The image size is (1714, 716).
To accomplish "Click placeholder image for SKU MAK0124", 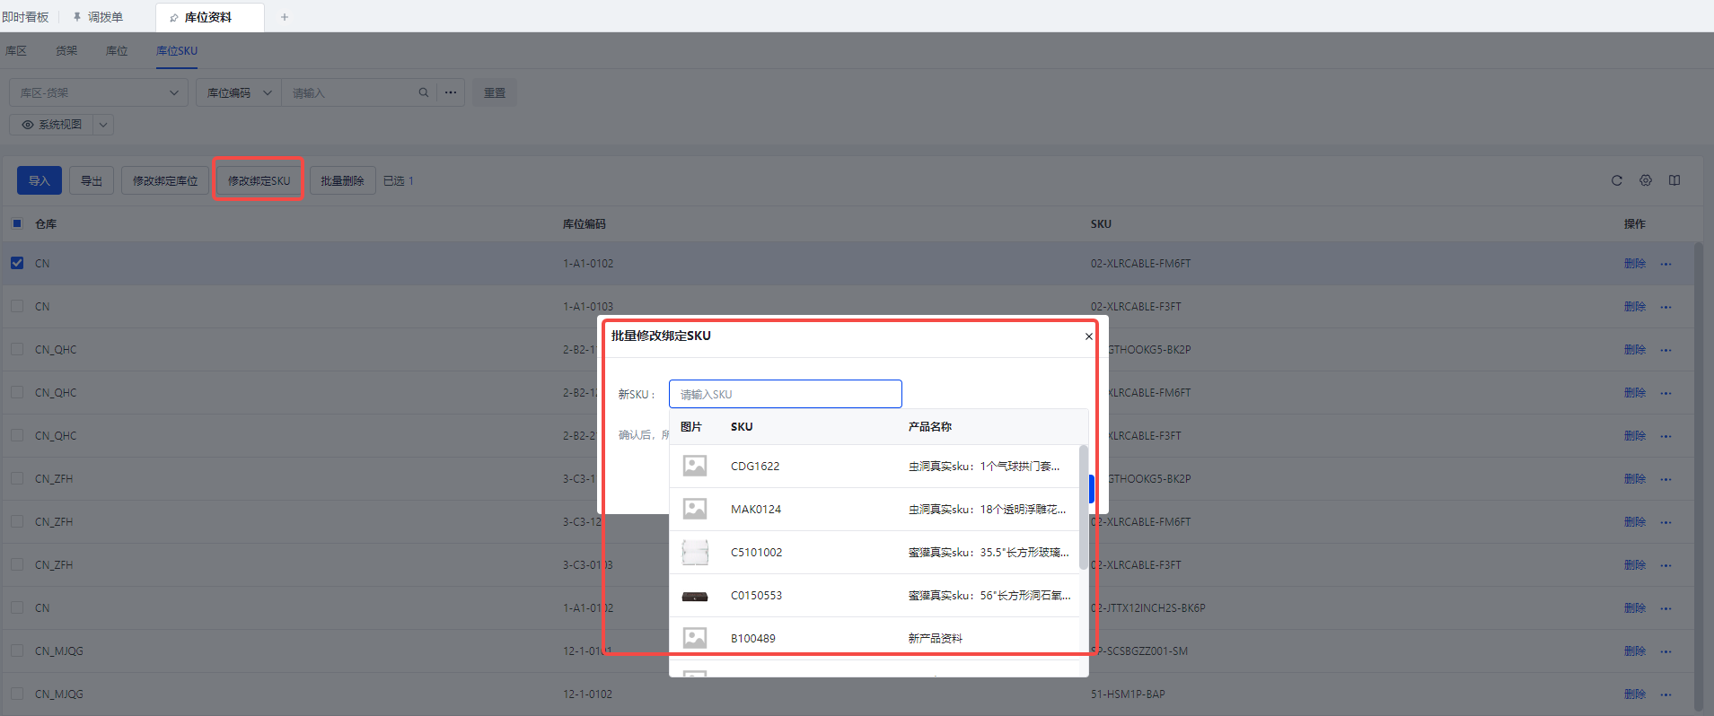I will coord(695,509).
